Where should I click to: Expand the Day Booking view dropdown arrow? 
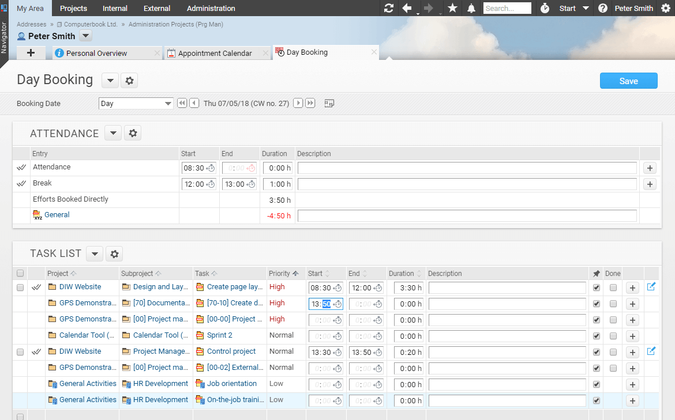pyautogui.click(x=110, y=80)
